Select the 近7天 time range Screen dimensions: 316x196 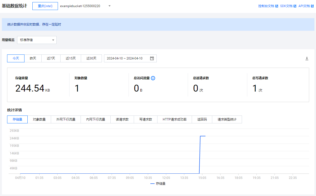51,58
